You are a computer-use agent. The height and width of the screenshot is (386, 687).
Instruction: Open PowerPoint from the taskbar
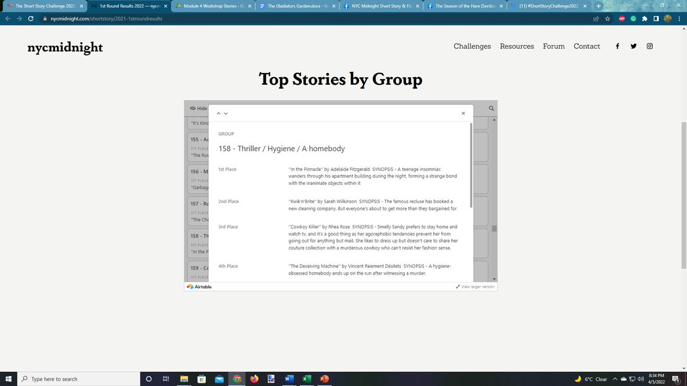click(x=324, y=379)
